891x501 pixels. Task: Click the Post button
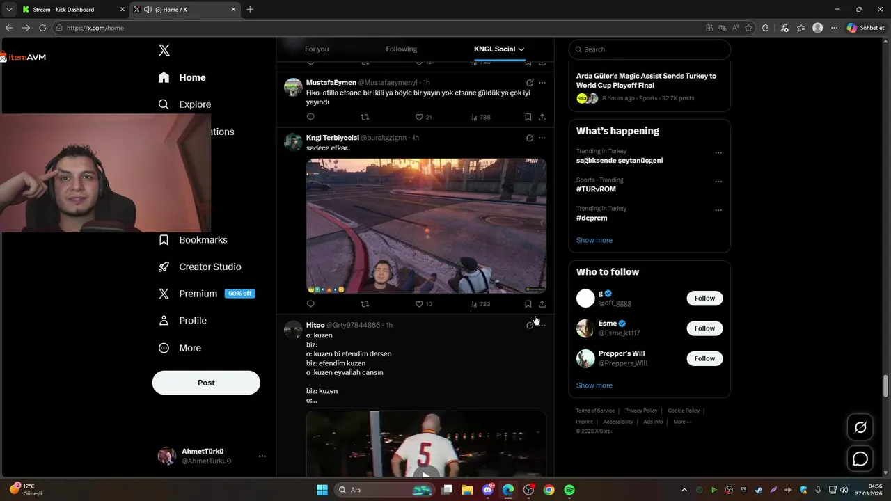[x=206, y=383]
